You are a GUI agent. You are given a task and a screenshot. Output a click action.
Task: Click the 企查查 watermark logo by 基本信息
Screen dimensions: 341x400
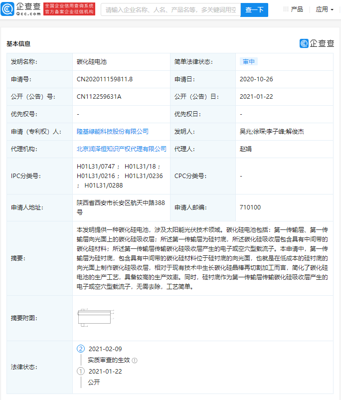tap(317, 43)
